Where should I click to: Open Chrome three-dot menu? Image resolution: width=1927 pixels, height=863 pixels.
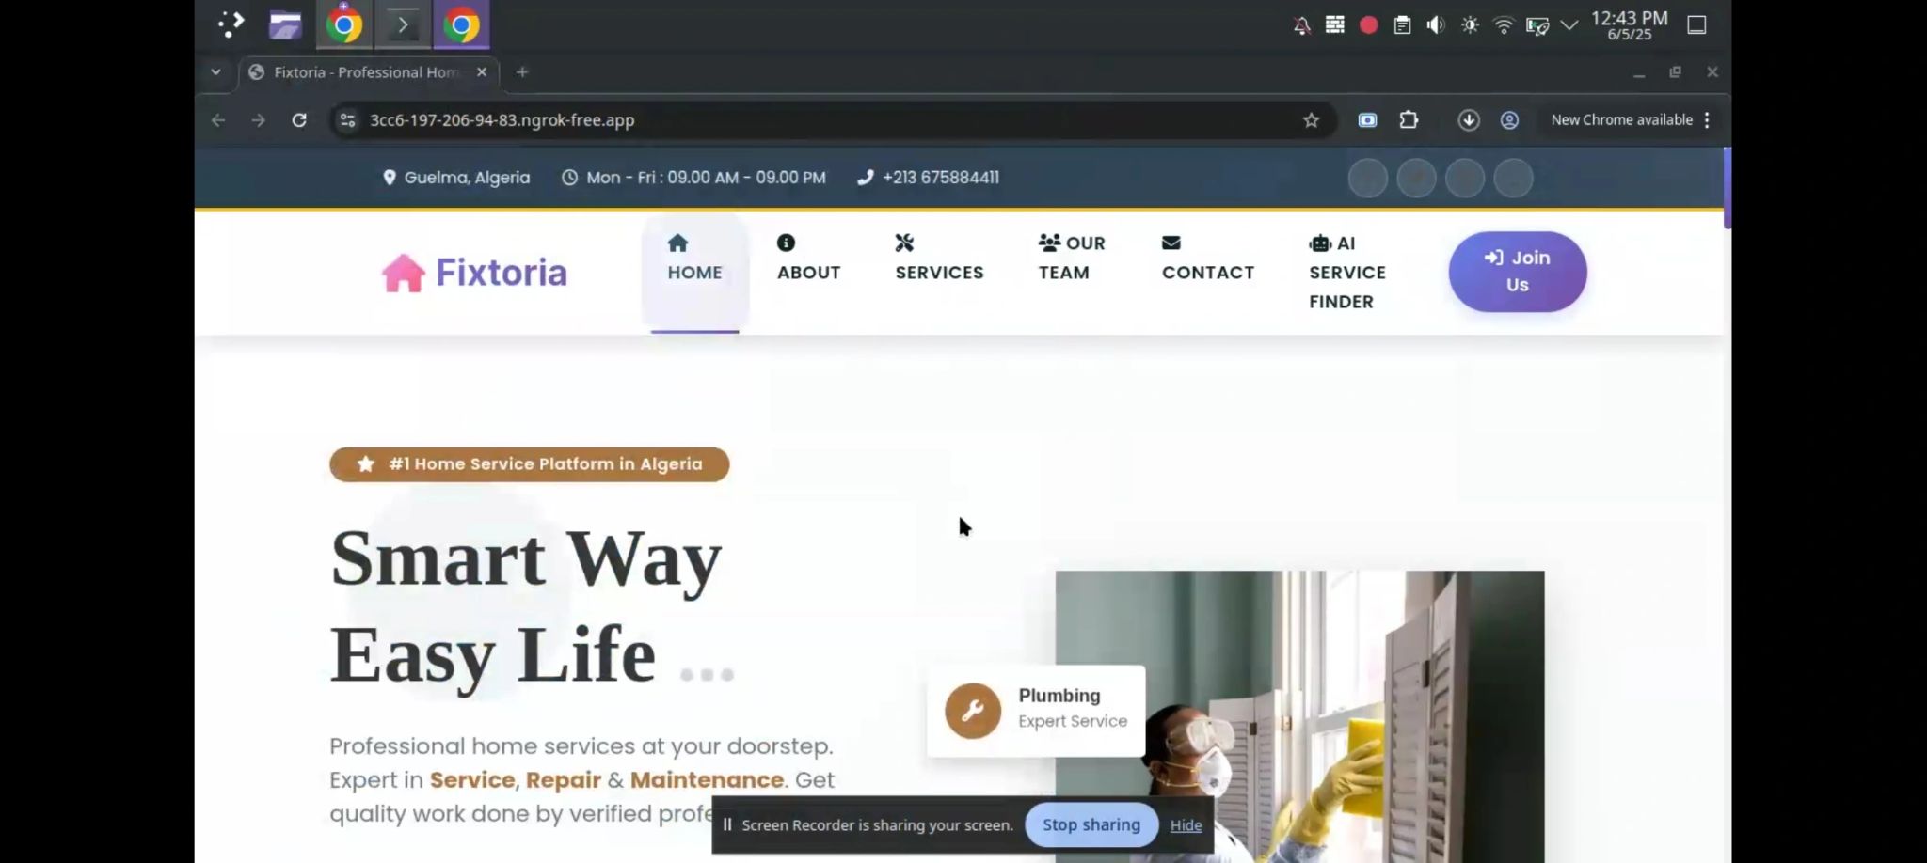1707,120
